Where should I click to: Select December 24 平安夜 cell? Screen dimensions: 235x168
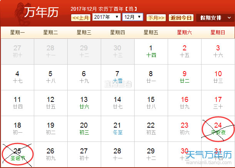(218, 128)
